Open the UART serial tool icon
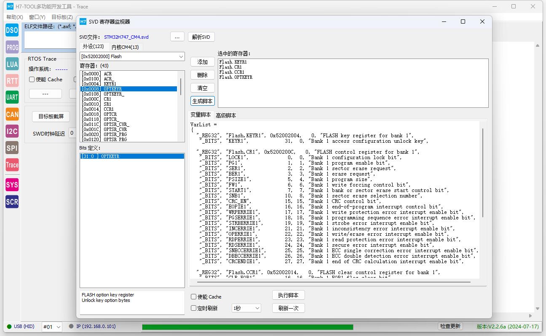 tap(12, 97)
